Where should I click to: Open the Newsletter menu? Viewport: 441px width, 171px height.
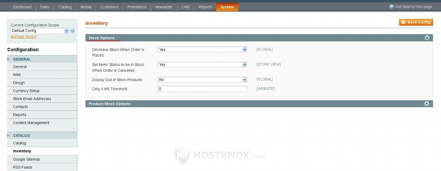pos(164,7)
